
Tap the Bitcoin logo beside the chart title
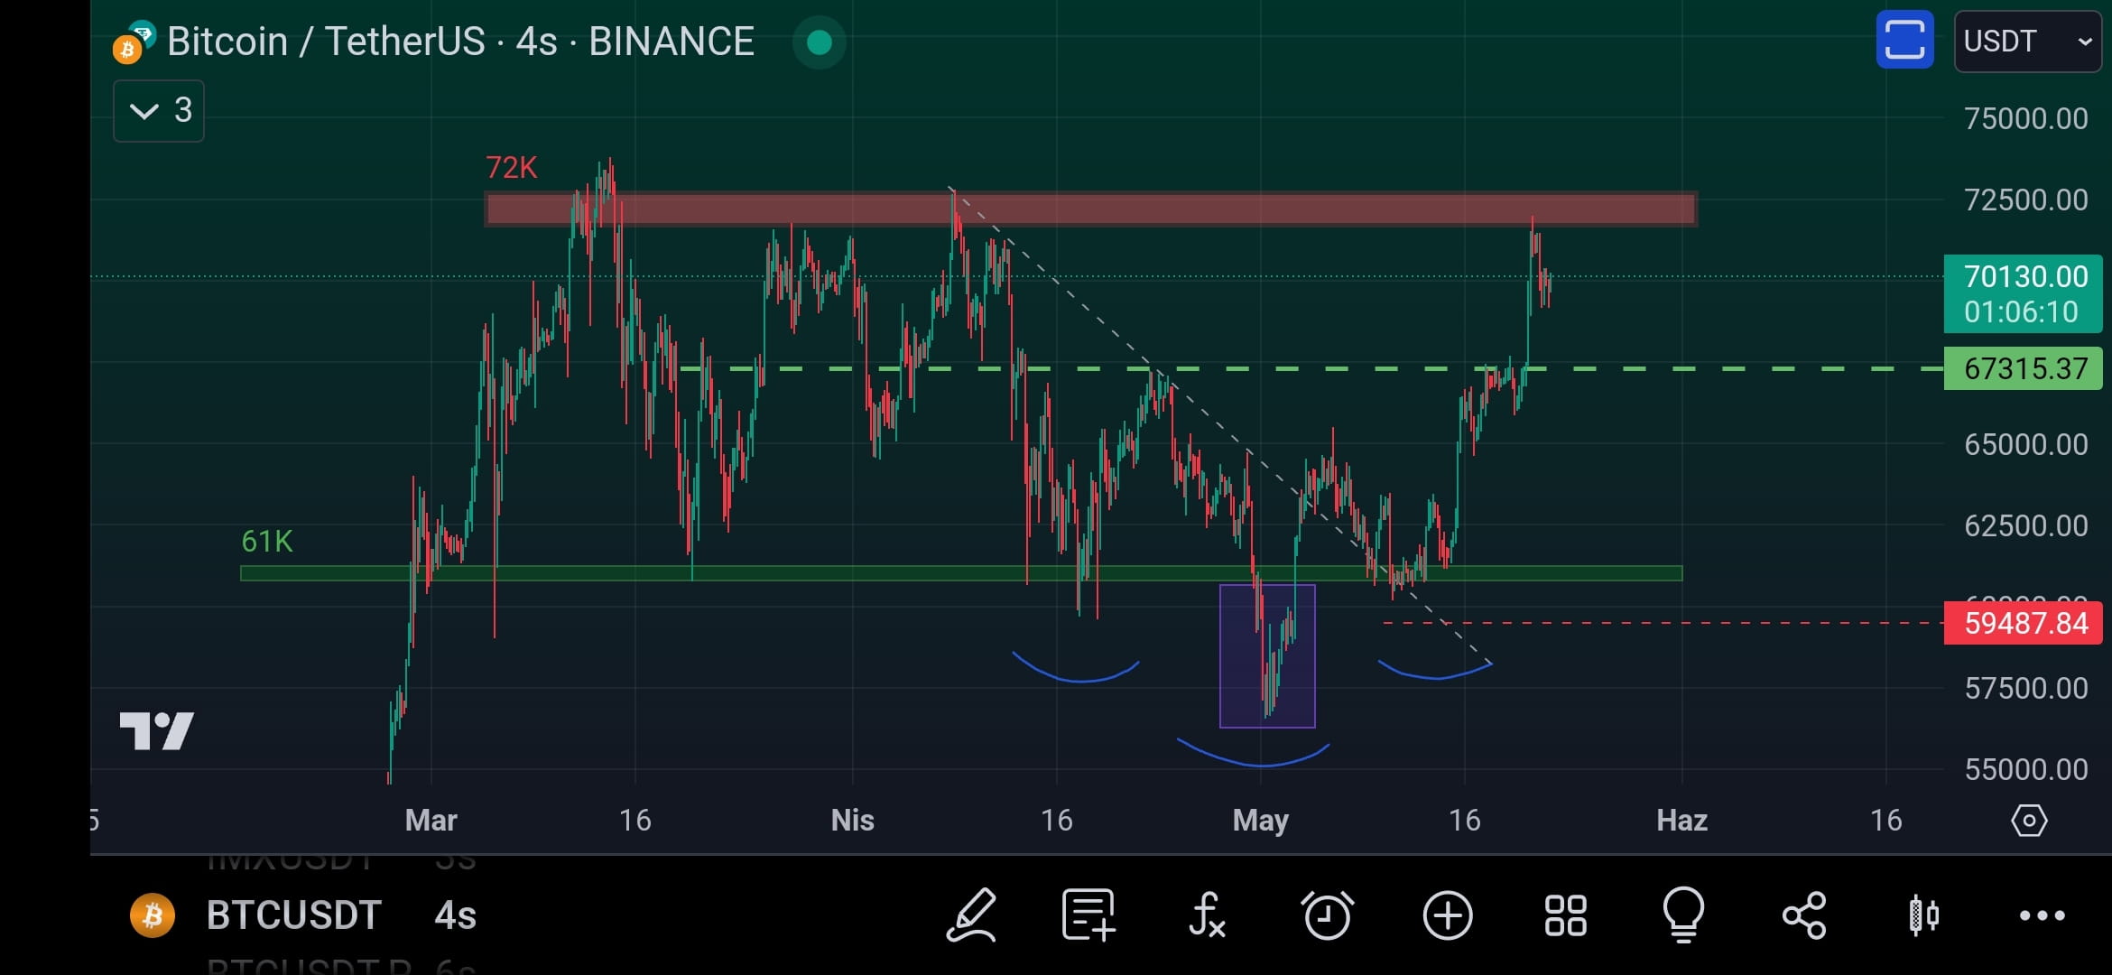[x=134, y=42]
